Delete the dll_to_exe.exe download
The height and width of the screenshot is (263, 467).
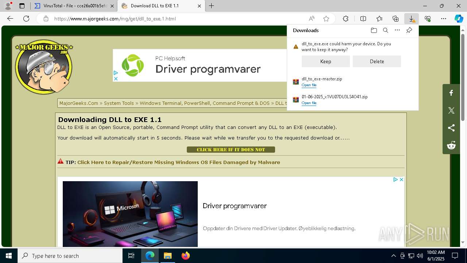[x=377, y=61]
